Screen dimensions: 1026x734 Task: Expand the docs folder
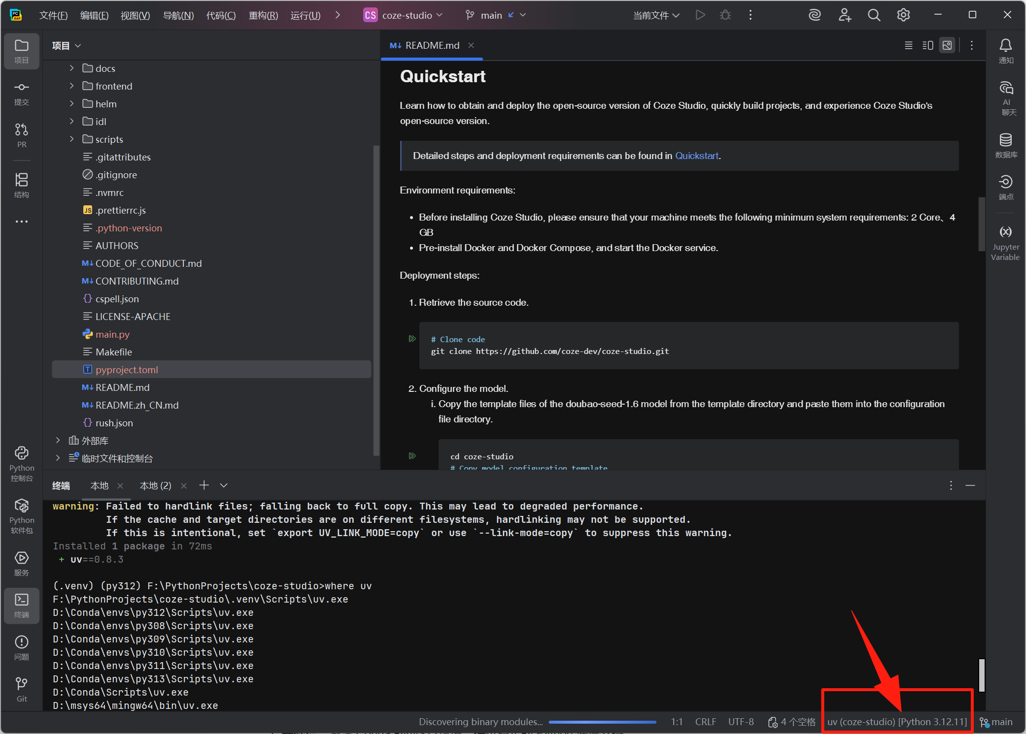coord(72,68)
